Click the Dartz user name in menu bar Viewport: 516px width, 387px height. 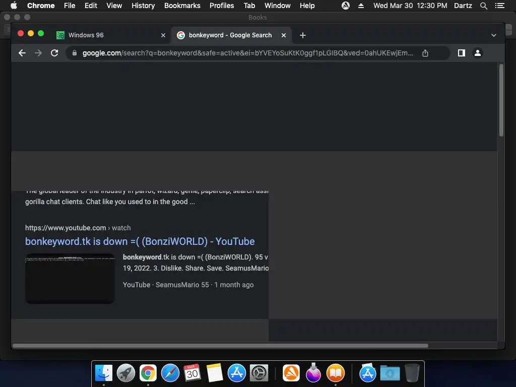point(463,6)
